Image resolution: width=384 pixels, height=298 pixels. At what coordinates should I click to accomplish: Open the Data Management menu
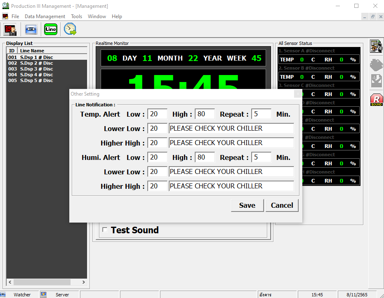tap(45, 16)
